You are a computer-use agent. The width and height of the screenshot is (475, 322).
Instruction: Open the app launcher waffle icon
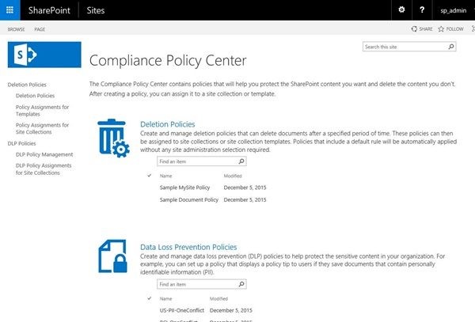coord(9,10)
